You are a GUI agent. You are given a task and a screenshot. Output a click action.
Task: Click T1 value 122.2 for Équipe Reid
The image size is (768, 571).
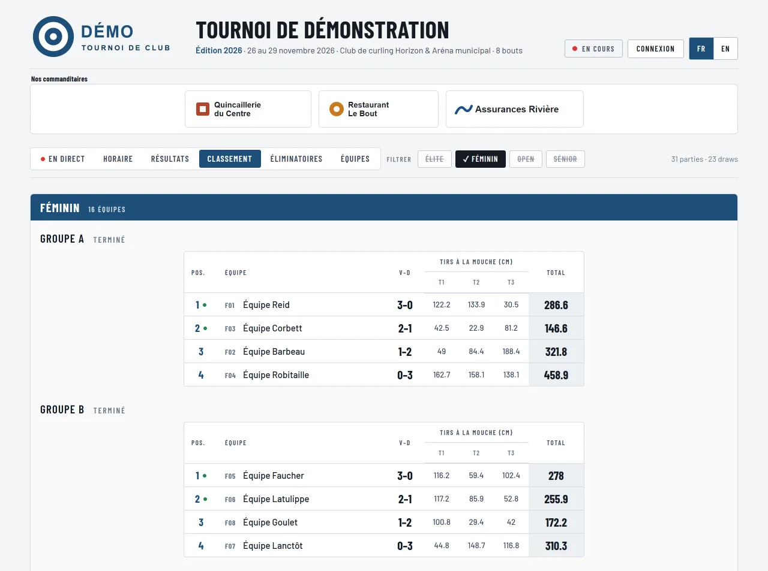point(442,305)
